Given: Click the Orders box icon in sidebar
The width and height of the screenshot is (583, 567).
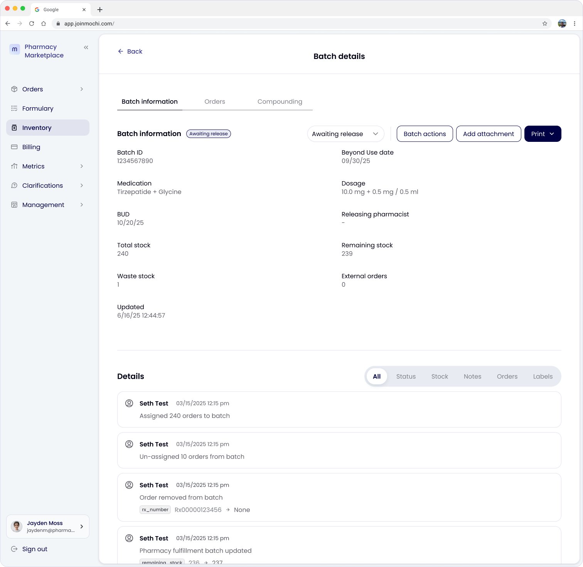Looking at the screenshot, I should tap(14, 89).
